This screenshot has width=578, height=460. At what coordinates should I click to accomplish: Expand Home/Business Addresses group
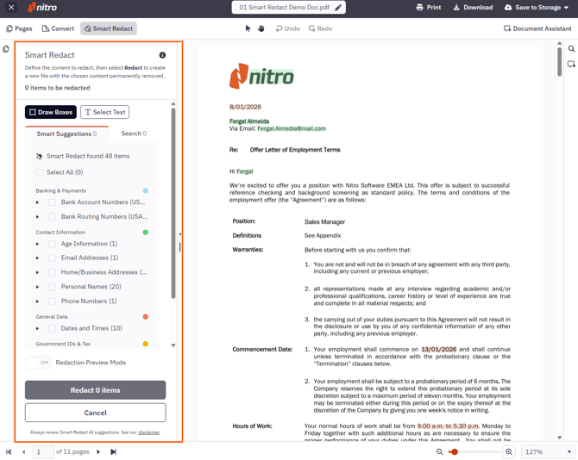(38, 272)
